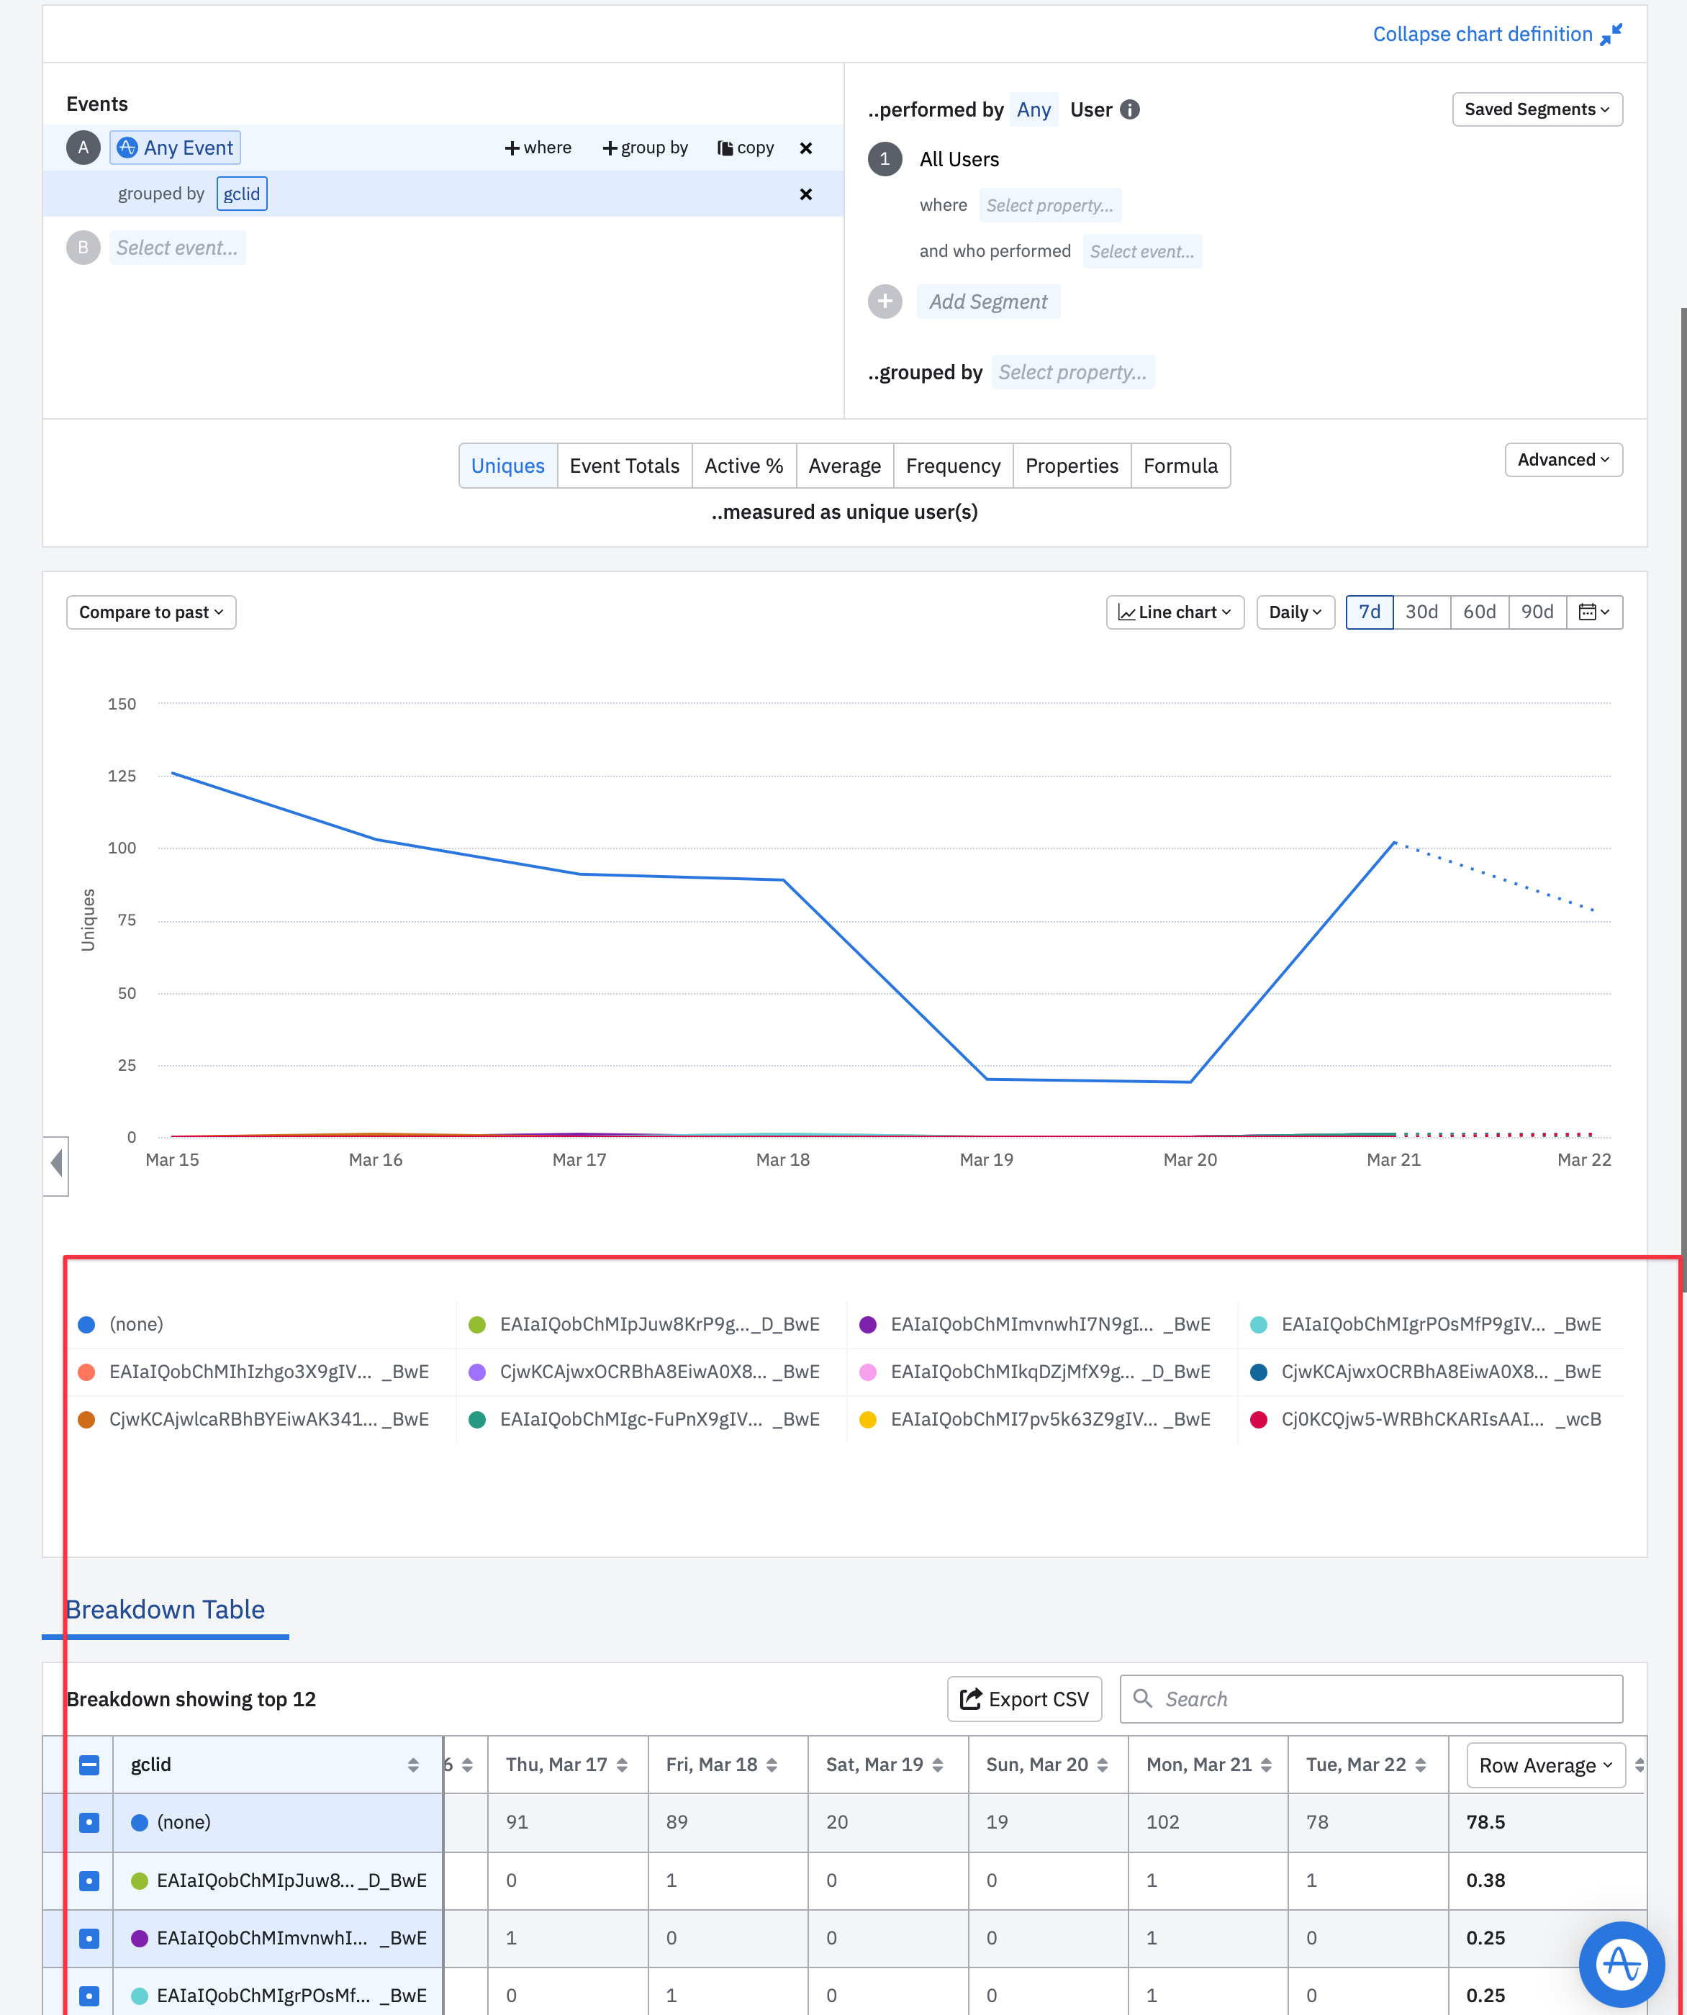Screen dimensions: 1687x2015
Task: Click the (none) blue legend swatch
Action: pos(86,1324)
